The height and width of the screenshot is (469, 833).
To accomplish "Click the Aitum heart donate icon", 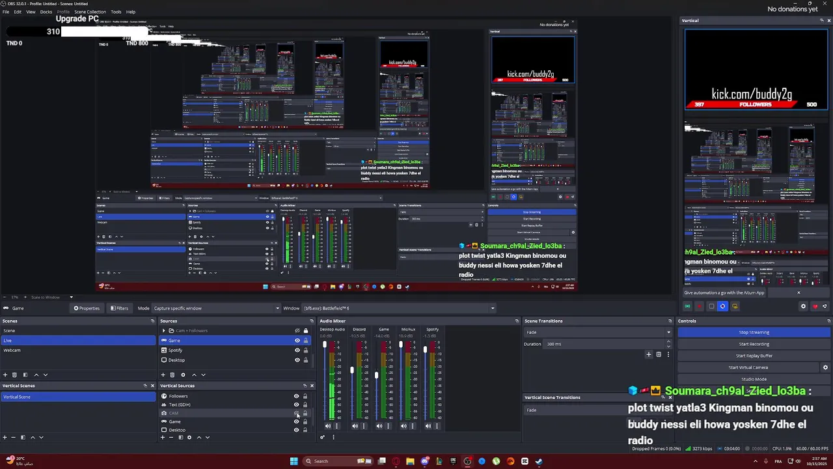I will (815, 306).
